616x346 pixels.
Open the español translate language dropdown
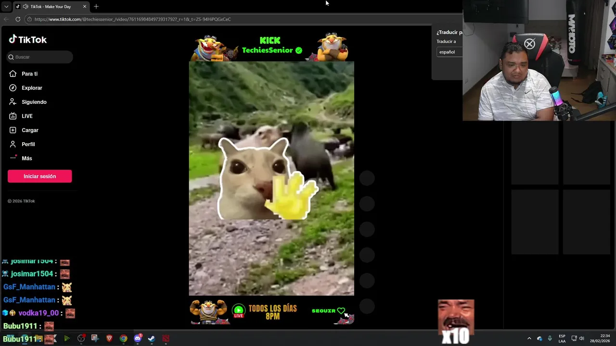450,52
